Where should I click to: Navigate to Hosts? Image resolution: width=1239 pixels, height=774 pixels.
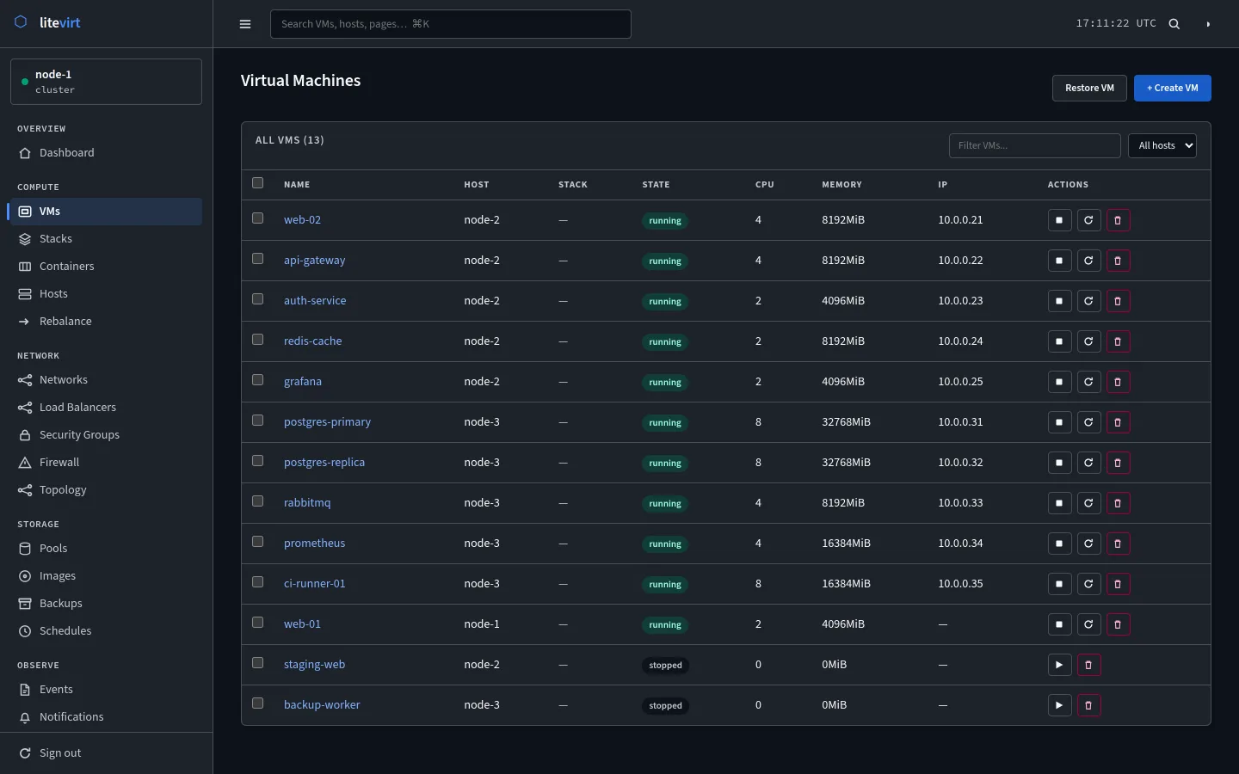[x=104, y=294]
